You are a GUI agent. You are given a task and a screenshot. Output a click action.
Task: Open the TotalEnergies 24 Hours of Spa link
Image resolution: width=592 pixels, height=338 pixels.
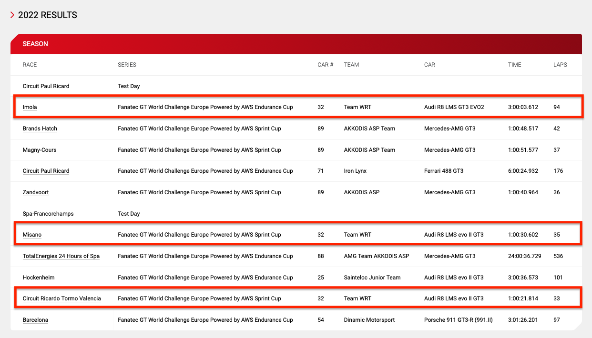61,256
